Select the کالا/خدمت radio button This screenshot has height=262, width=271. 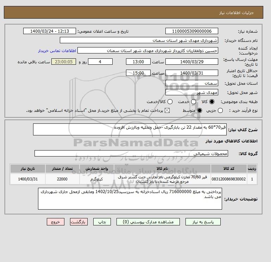(x=170, y=102)
